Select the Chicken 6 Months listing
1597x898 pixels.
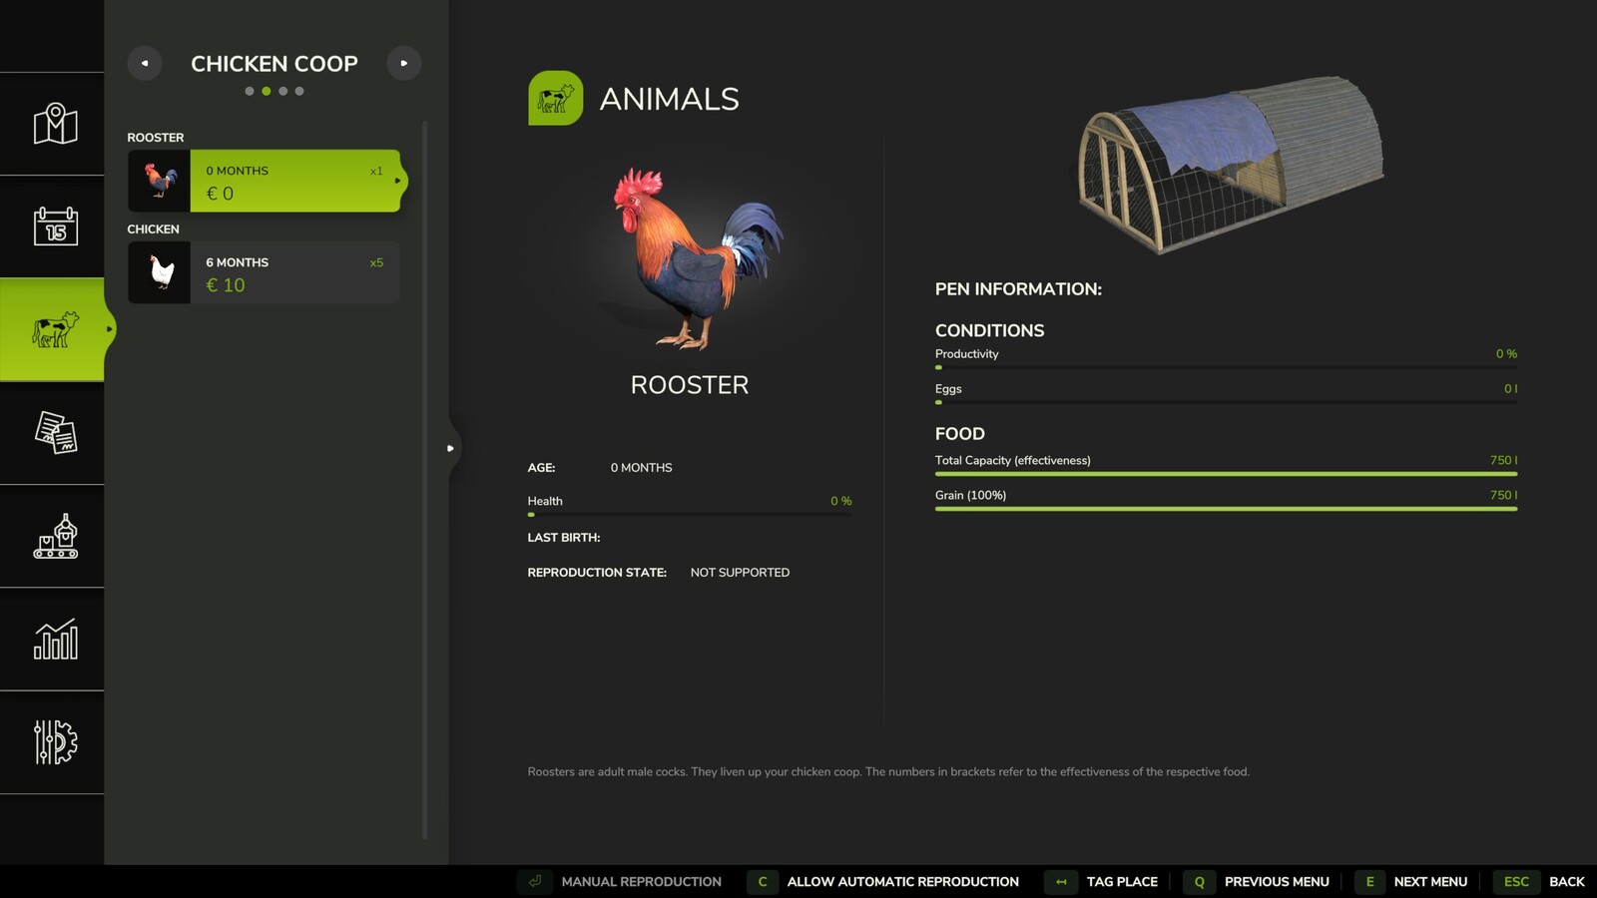coord(264,272)
